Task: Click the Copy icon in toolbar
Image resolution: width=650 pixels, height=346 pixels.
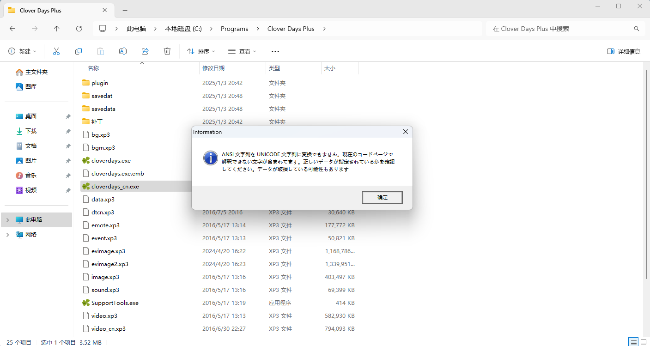Action: point(79,51)
